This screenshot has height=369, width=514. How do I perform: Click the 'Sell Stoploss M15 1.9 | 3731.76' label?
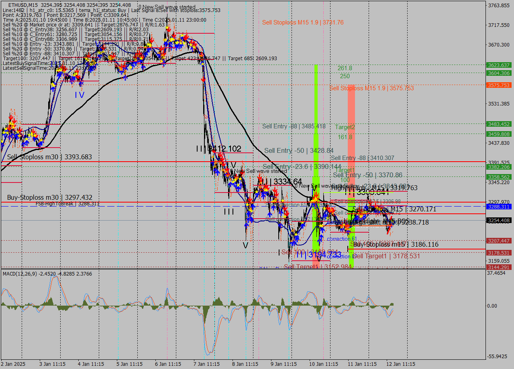point(303,22)
